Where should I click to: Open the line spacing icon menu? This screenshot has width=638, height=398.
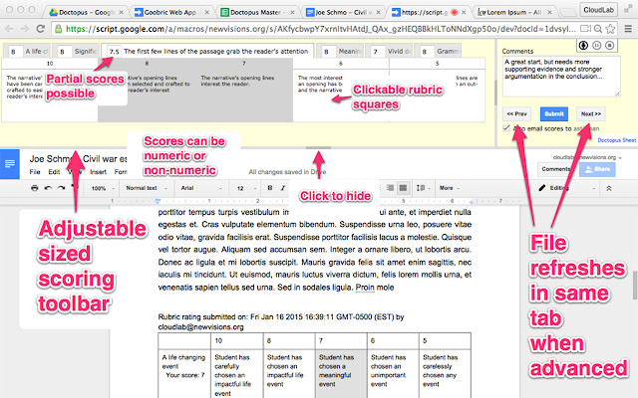(422, 188)
